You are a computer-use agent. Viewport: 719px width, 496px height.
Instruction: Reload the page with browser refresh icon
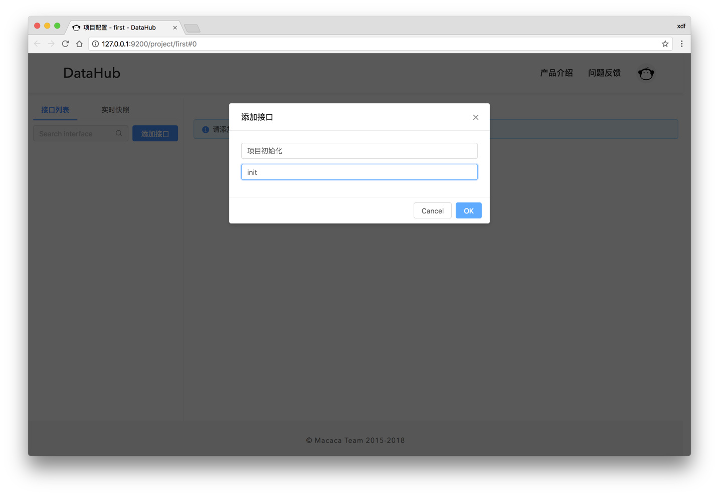tap(65, 44)
